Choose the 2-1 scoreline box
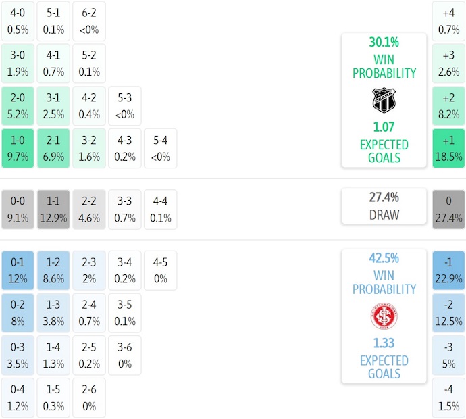The height and width of the screenshot is (419, 466). 53,149
